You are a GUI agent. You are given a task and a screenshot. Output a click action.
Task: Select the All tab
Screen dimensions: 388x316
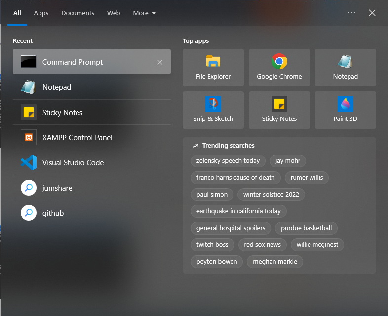click(17, 13)
